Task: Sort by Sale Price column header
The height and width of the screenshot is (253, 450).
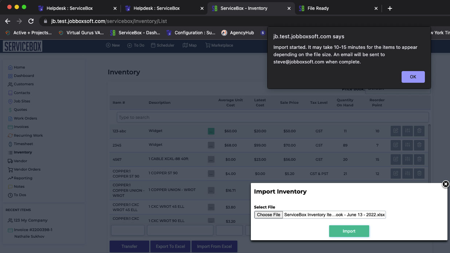Action: [x=289, y=102]
